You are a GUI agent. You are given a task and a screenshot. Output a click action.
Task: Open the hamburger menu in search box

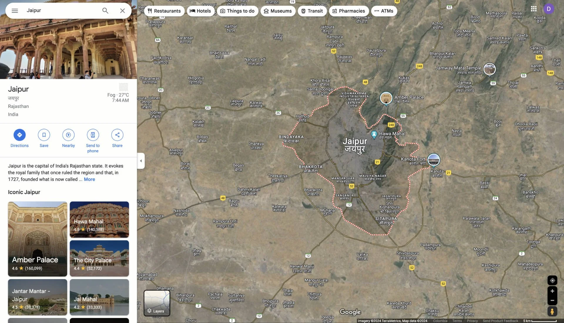pos(15,11)
